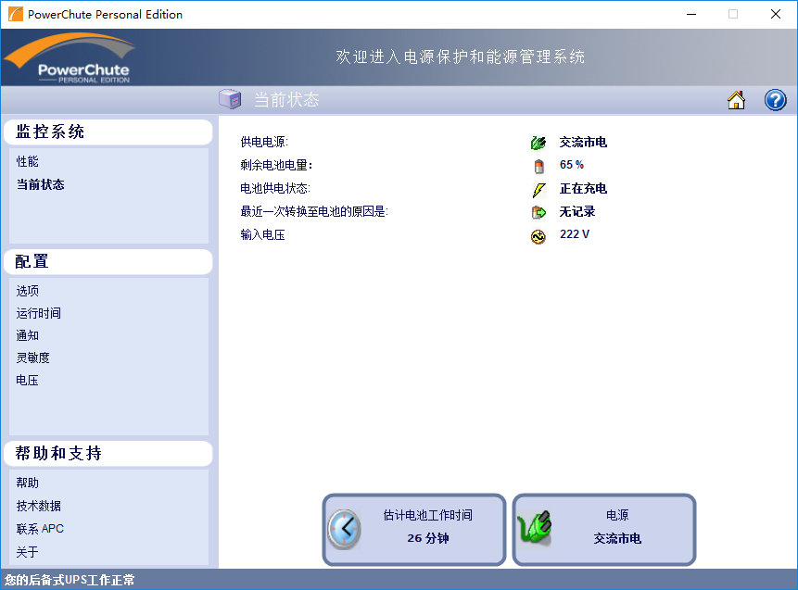Click the 供电电源 label

click(x=264, y=143)
